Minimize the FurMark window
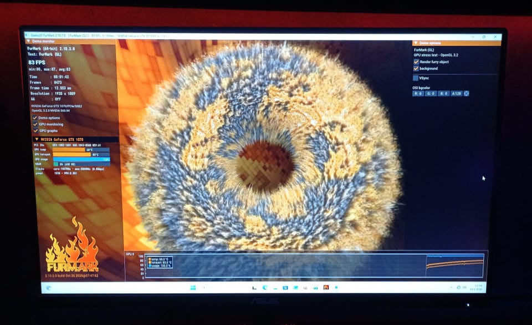The image size is (532, 325). click(473, 36)
